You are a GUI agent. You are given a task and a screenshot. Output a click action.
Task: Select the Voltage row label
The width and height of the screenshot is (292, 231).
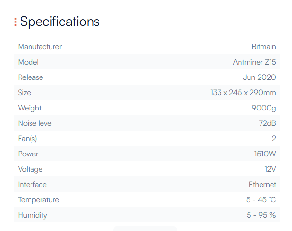[x=30, y=169]
